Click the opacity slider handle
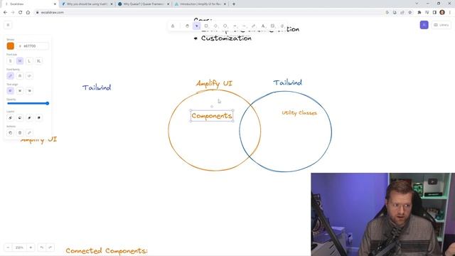The image size is (455, 256). (x=48, y=103)
